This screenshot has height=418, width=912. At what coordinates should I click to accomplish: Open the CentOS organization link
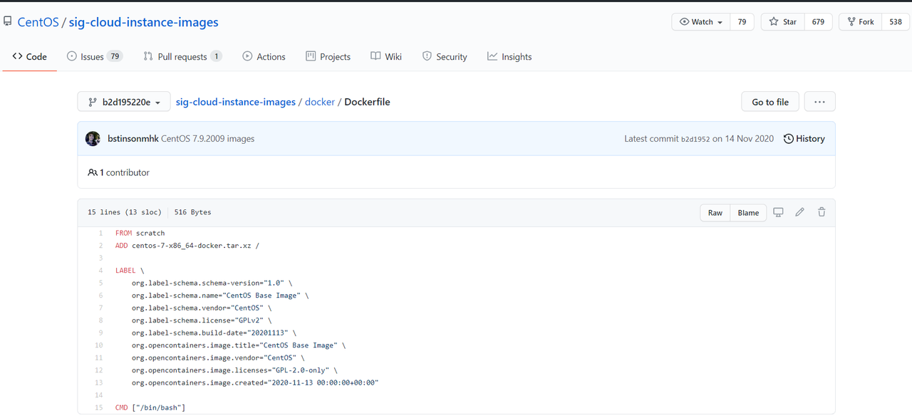[38, 22]
